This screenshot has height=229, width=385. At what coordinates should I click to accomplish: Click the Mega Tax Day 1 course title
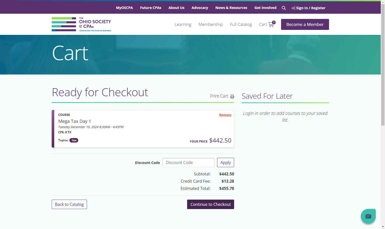pos(74,121)
